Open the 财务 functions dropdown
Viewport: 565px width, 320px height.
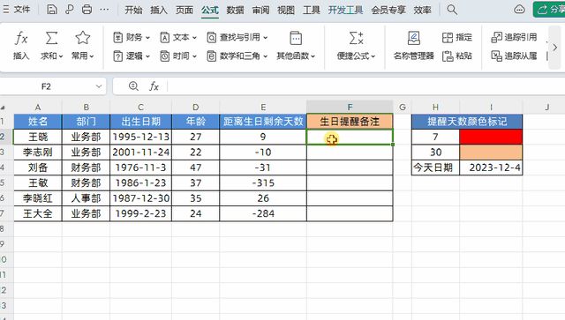132,37
